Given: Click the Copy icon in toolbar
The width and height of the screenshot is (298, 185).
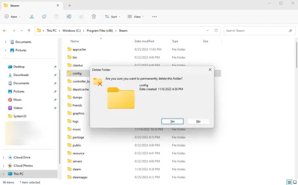Looking at the screenshot, I should (x=44, y=17).
